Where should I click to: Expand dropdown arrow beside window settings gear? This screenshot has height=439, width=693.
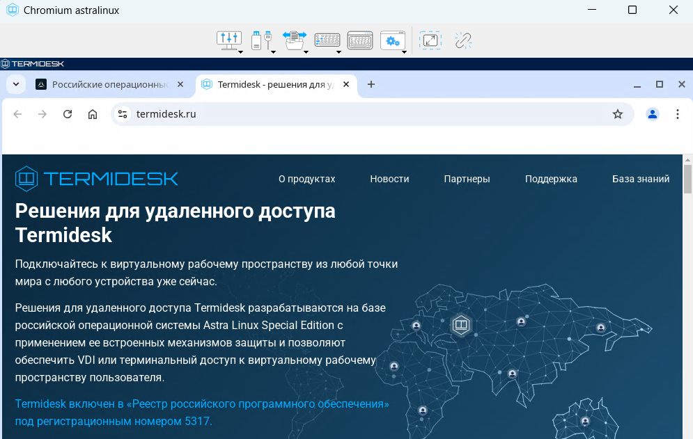(404, 51)
